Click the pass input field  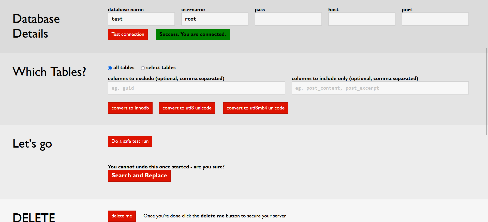pos(288,19)
